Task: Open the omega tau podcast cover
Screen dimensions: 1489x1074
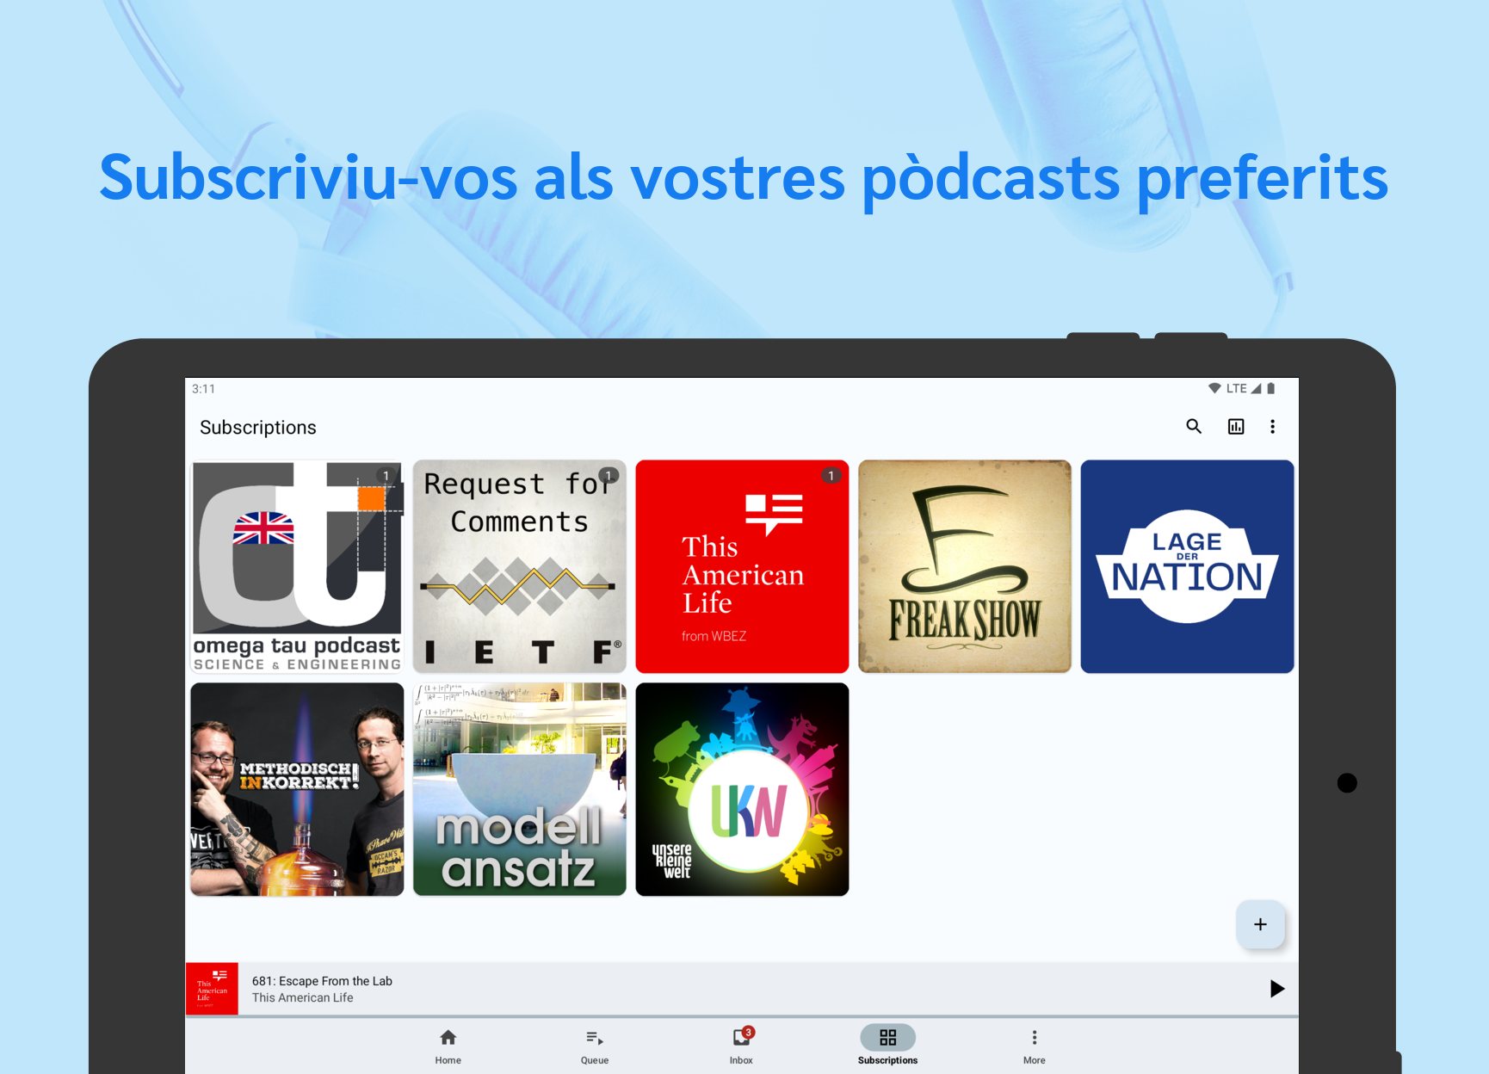Action: point(297,566)
